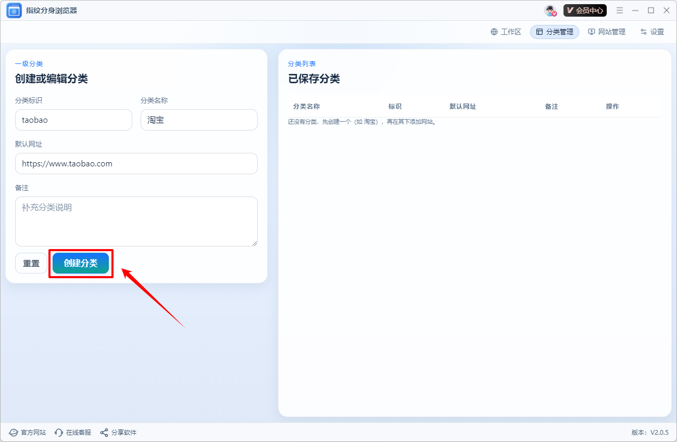677x442 pixels.
Task: Click the empty-list hint 还没有分类 text
Action: [362, 122]
